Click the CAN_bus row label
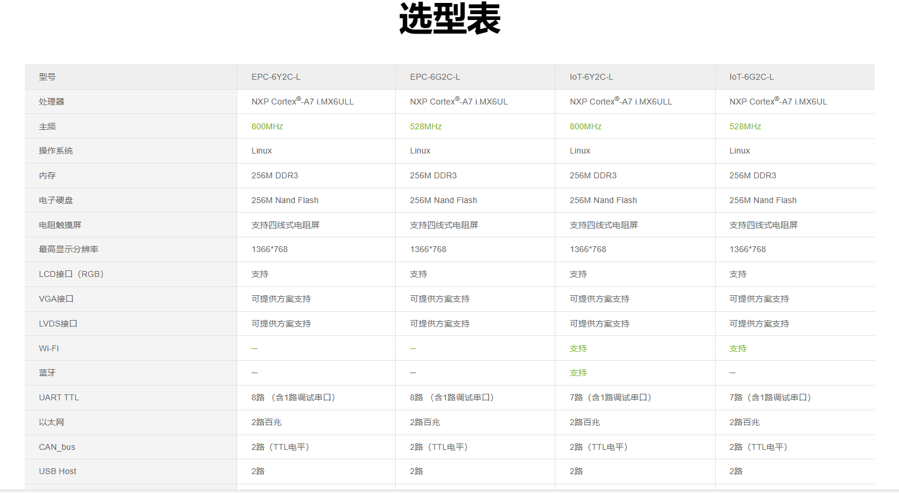The height and width of the screenshot is (493, 899). click(57, 447)
